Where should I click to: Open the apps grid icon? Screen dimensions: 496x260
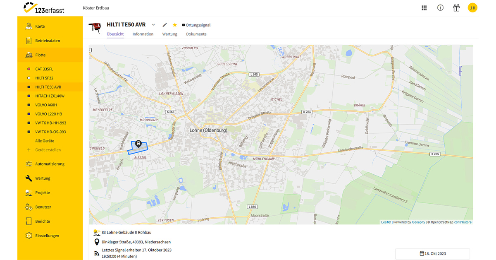(424, 8)
